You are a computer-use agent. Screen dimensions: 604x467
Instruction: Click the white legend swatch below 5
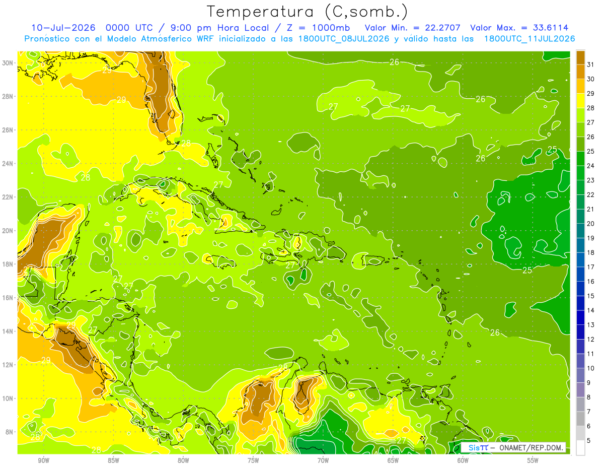(x=580, y=448)
